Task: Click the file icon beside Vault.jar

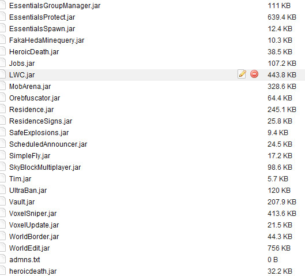Action: (2, 202)
